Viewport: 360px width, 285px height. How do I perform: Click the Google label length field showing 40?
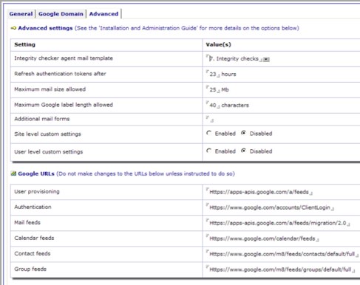pyautogui.click(x=213, y=105)
